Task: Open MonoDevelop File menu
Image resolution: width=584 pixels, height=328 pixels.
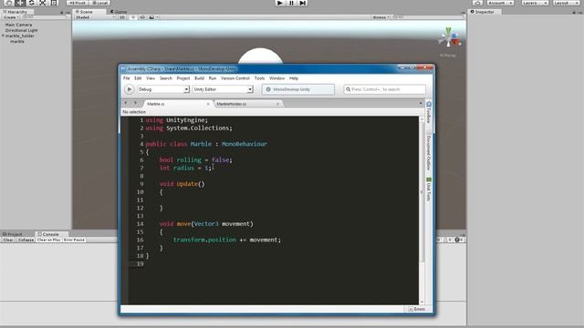Action: pyautogui.click(x=127, y=78)
